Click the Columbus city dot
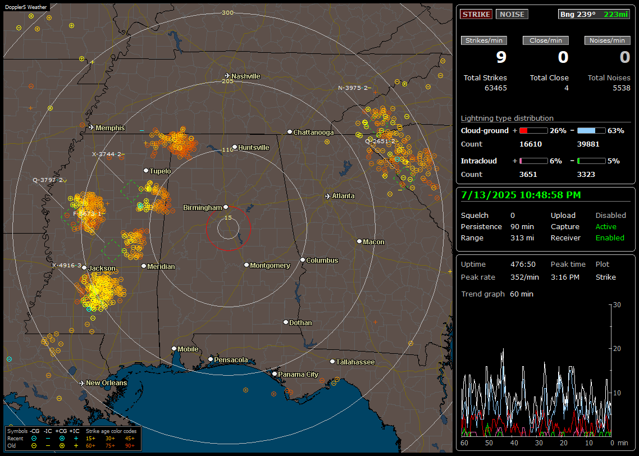Screen dimensions: 639x456 click(x=303, y=260)
